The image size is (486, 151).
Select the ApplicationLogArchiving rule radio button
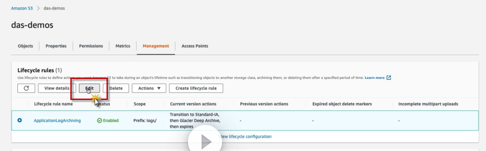pyautogui.click(x=20, y=120)
